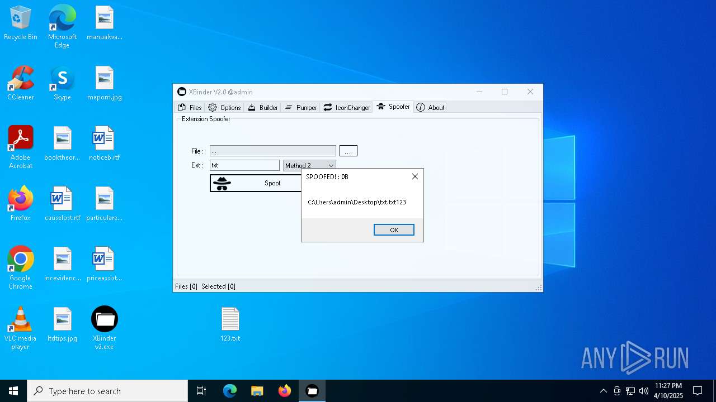
Task: Select the priceassist... document icon
Action: (105, 265)
